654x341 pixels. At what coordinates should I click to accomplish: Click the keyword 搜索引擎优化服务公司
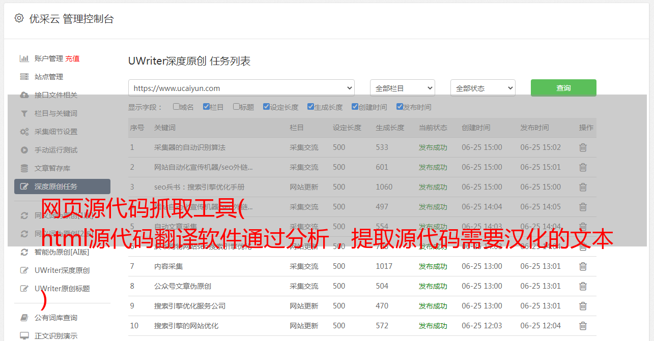pyautogui.click(x=190, y=306)
